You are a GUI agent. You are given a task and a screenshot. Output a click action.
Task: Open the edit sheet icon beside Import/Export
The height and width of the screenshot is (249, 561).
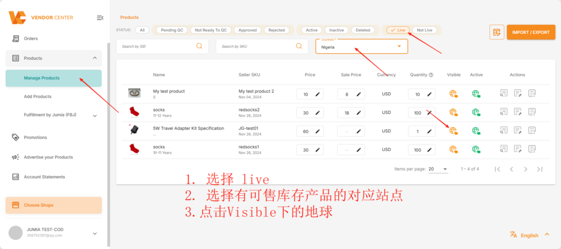point(496,32)
